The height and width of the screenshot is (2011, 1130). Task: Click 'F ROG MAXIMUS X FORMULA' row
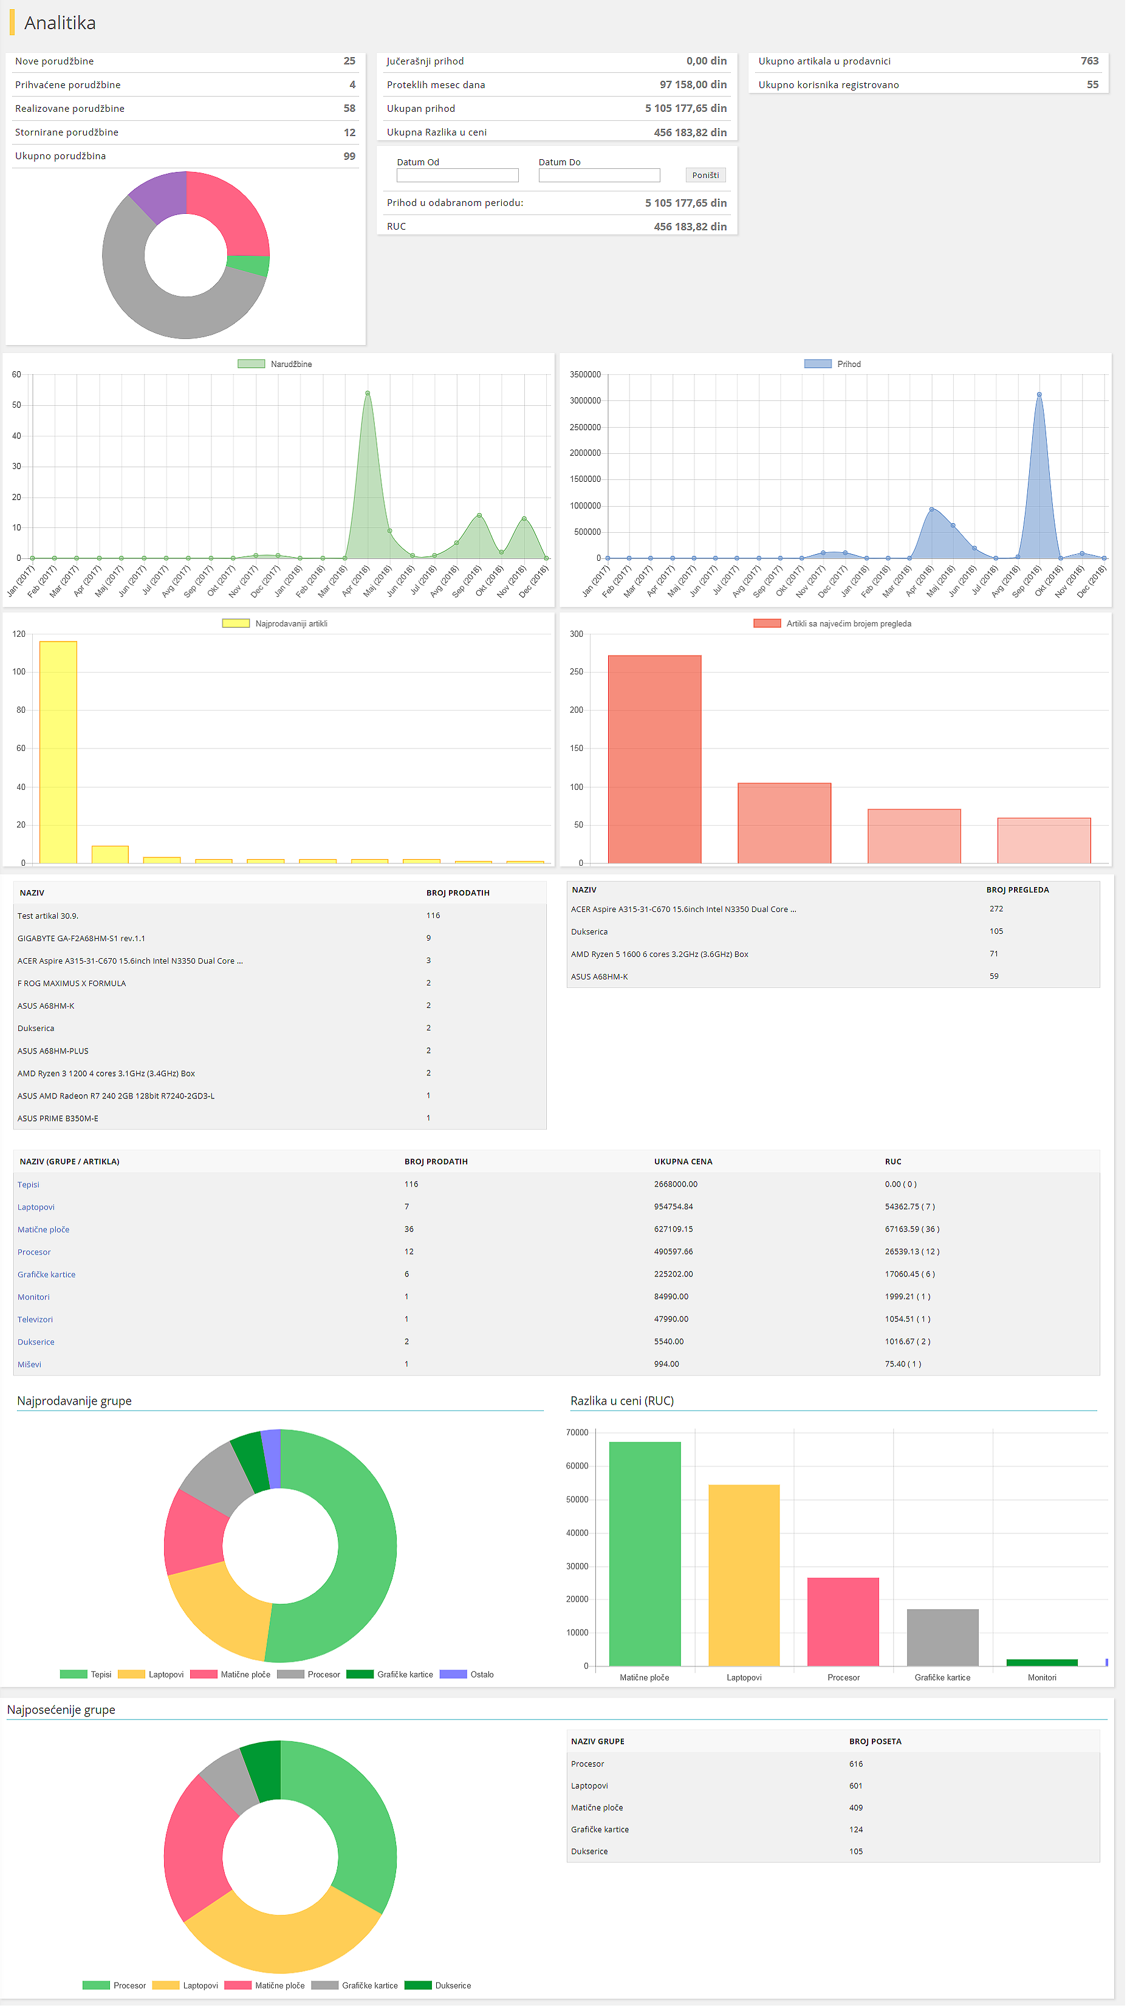point(281,987)
